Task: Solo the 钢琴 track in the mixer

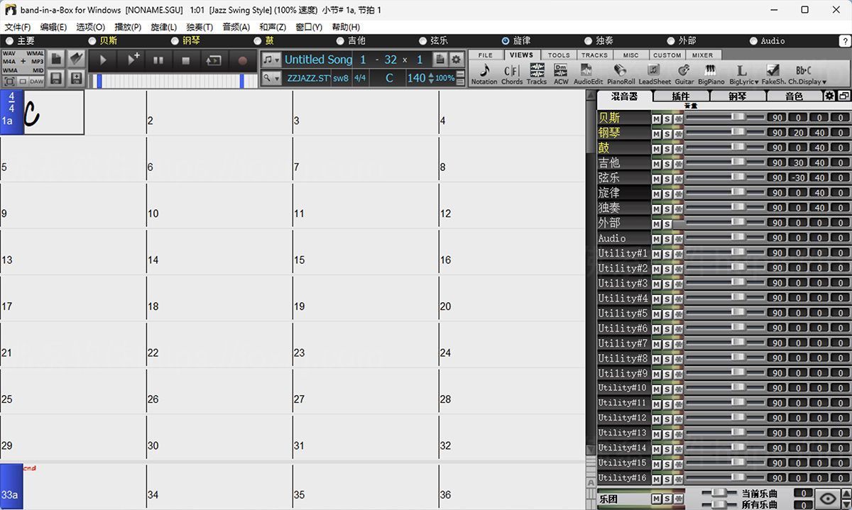Action: (666, 132)
